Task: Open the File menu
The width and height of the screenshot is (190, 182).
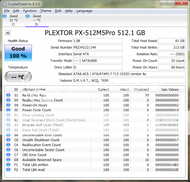Action: 7,11
